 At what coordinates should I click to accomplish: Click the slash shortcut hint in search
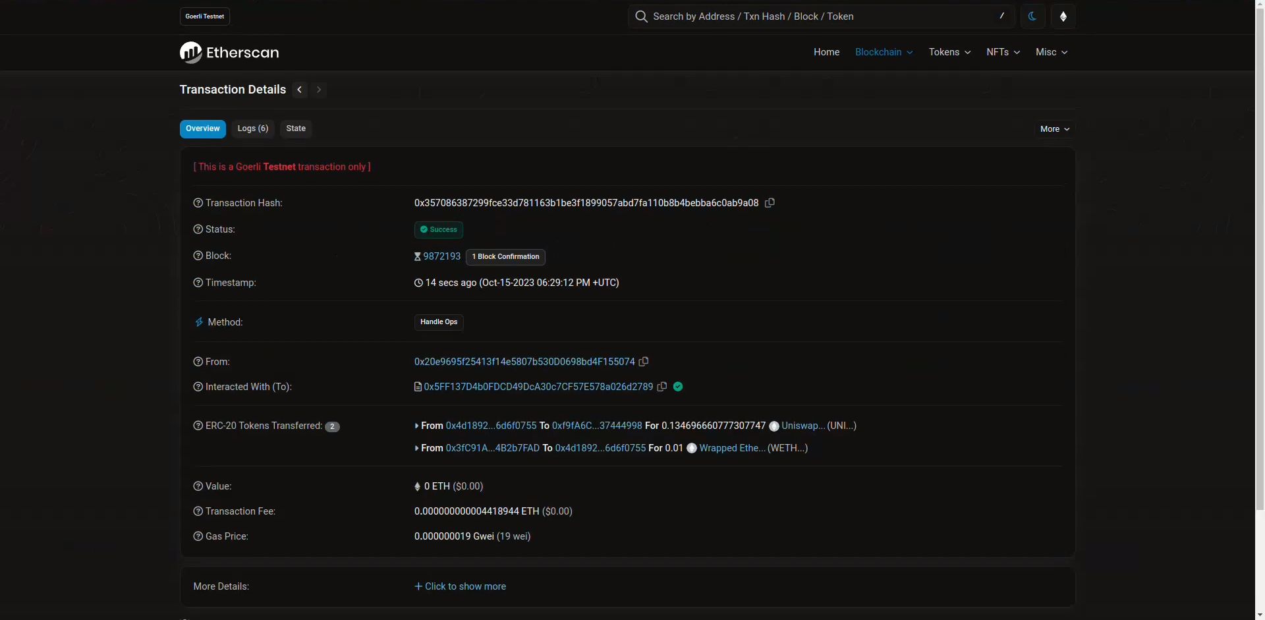(1002, 16)
